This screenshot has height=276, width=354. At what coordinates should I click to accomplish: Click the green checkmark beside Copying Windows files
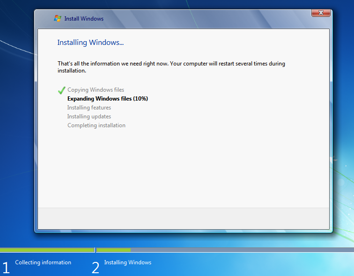tap(62, 90)
